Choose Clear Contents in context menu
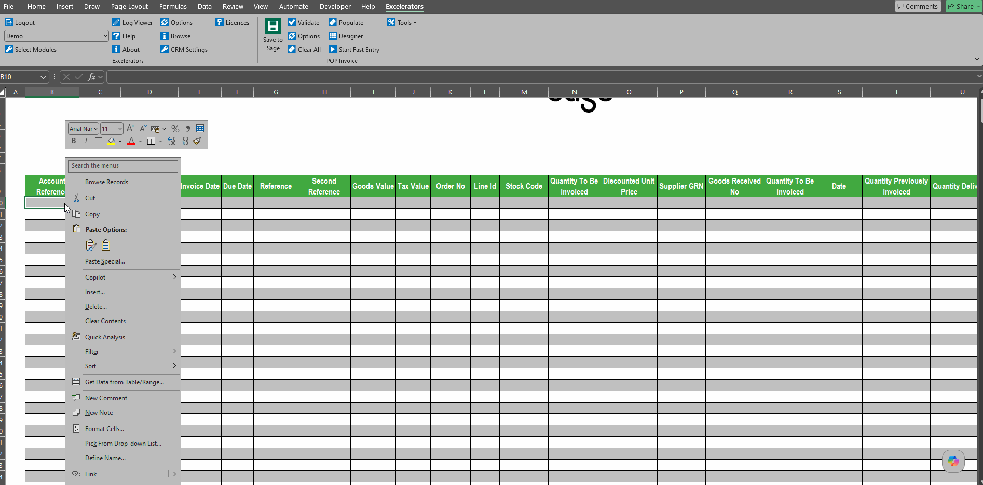983x485 pixels. [105, 321]
